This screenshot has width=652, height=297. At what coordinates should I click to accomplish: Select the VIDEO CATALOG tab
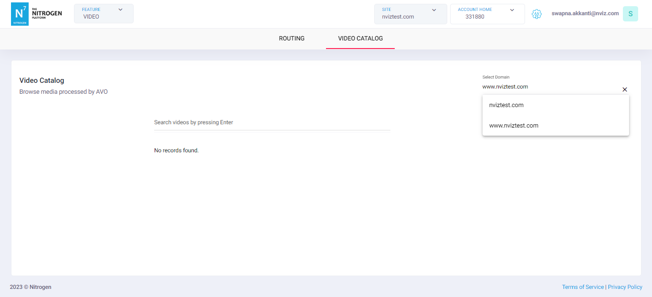click(360, 39)
